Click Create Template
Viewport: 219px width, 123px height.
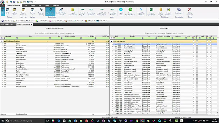click(x=161, y=12)
